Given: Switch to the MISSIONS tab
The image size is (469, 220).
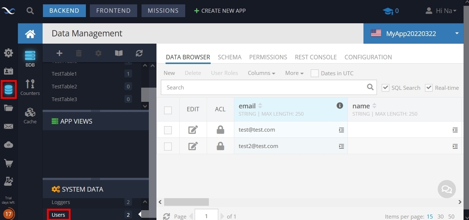Looking at the screenshot, I should pyautogui.click(x=163, y=11).
